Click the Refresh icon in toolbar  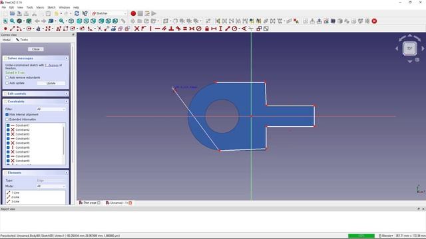pyautogui.click(x=77, y=13)
